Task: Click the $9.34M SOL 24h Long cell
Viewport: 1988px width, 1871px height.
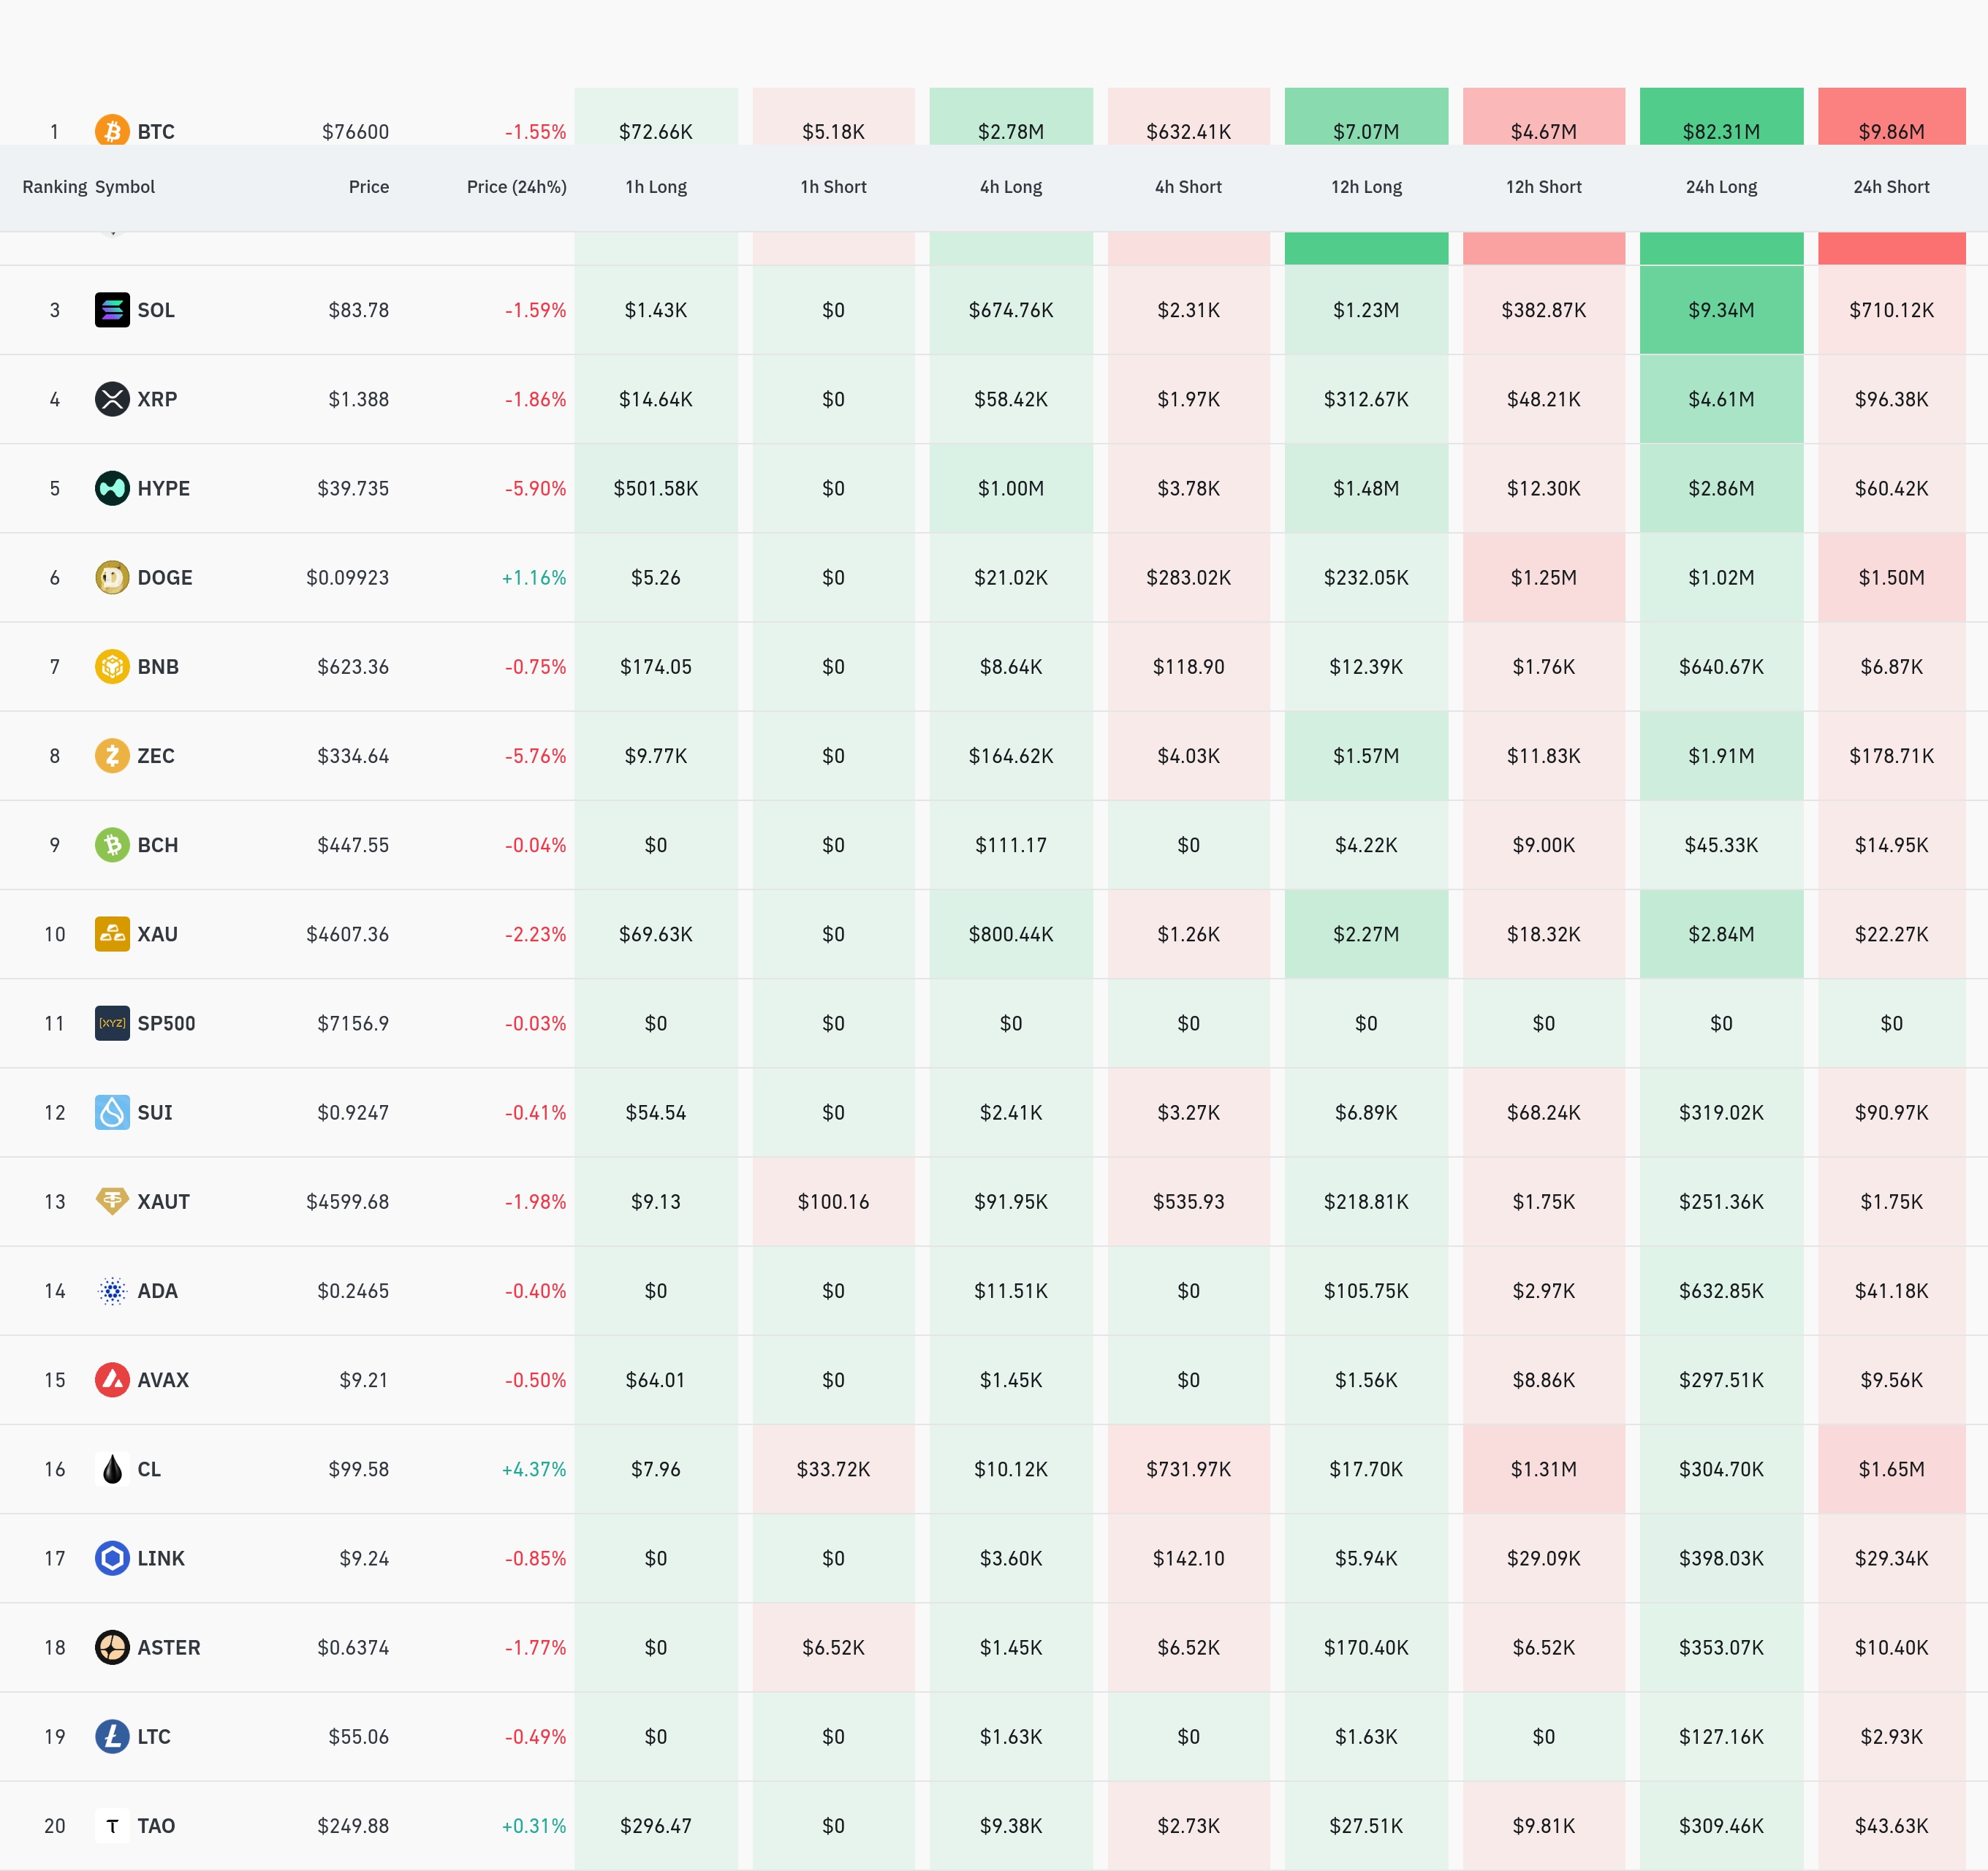Action: pyautogui.click(x=1721, y=310)
